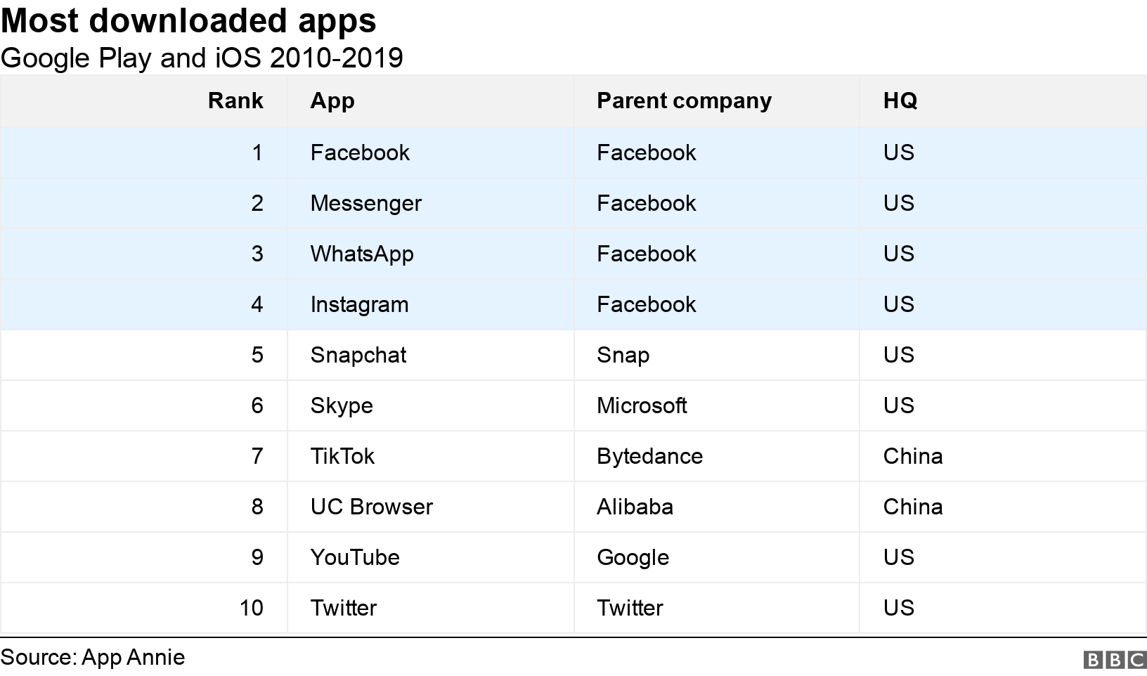This screenshot has height=676, width=1147.
Task: Select the App column header
Action: pos(332,100)
